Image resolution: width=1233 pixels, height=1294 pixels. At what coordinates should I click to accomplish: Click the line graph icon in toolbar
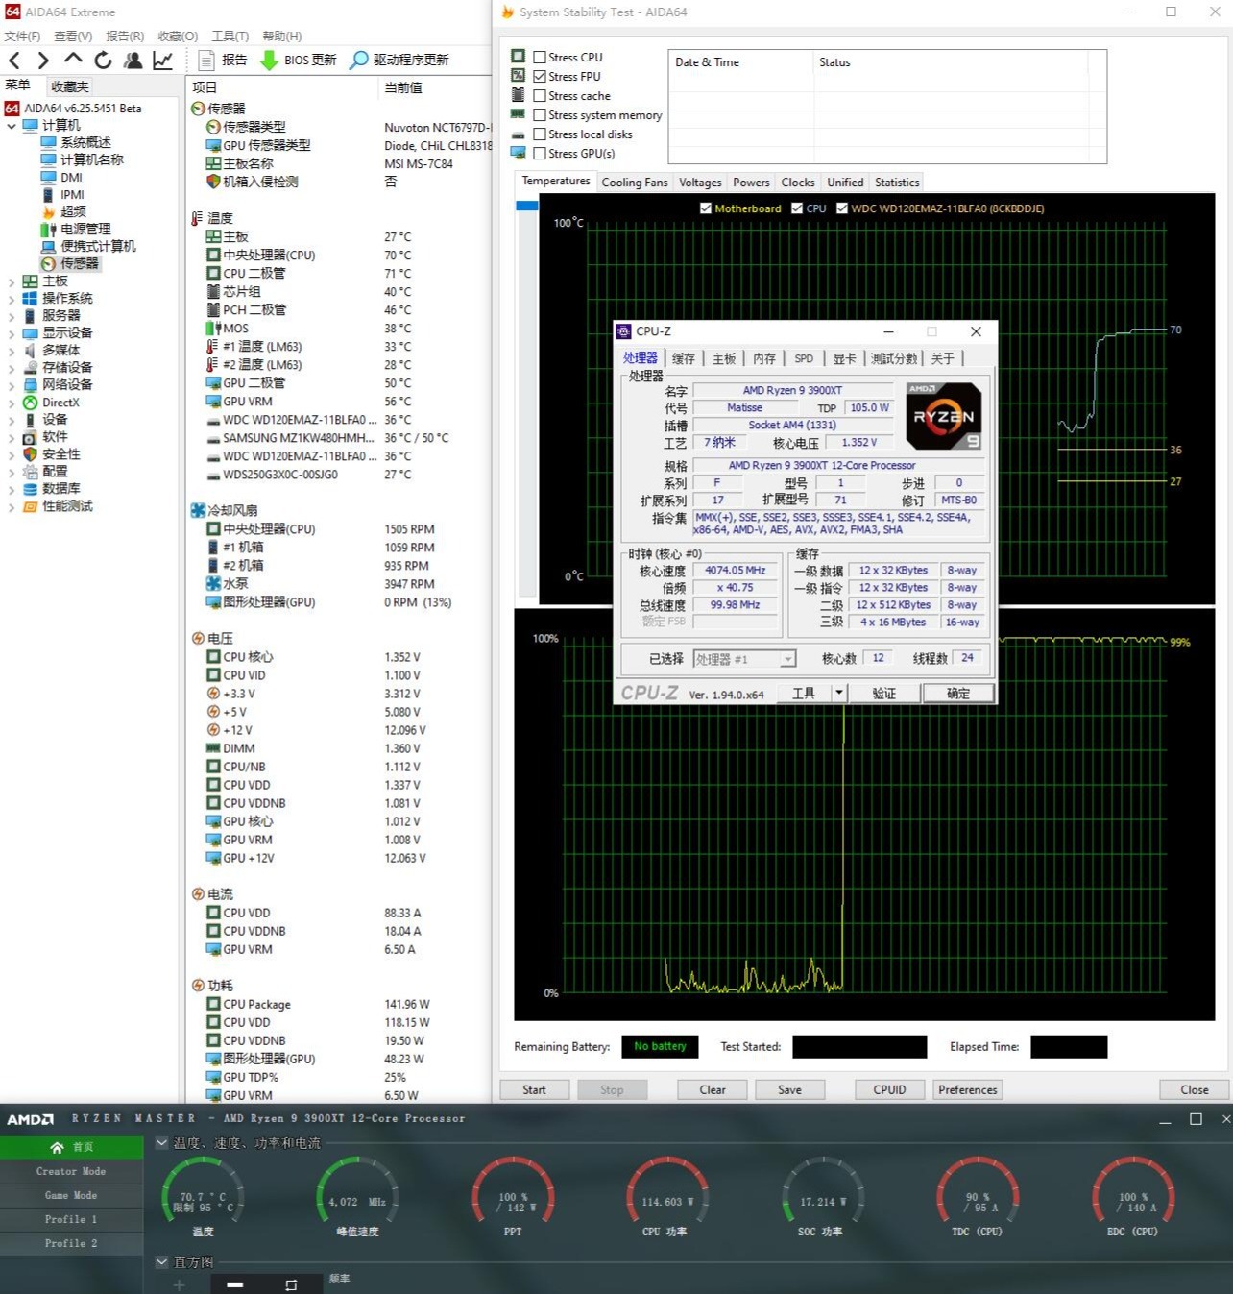(x=163, y=61)
